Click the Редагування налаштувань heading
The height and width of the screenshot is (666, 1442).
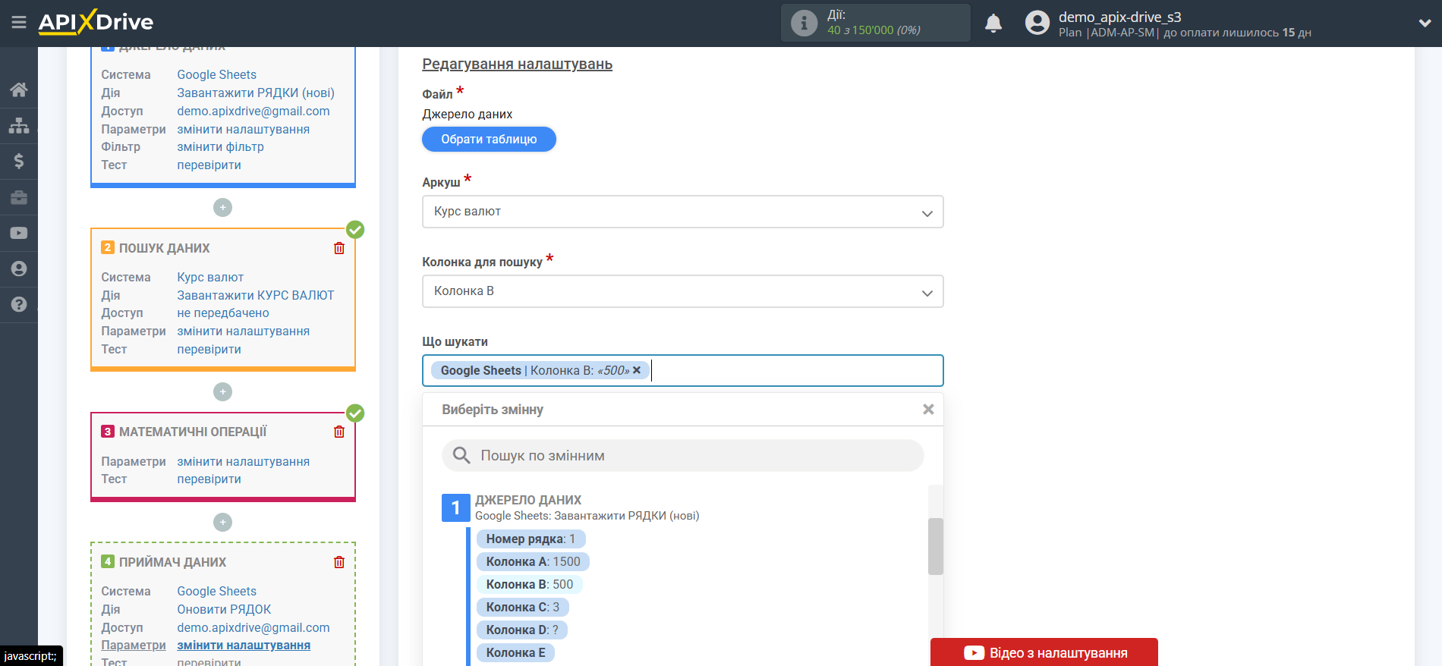point(518,64)
